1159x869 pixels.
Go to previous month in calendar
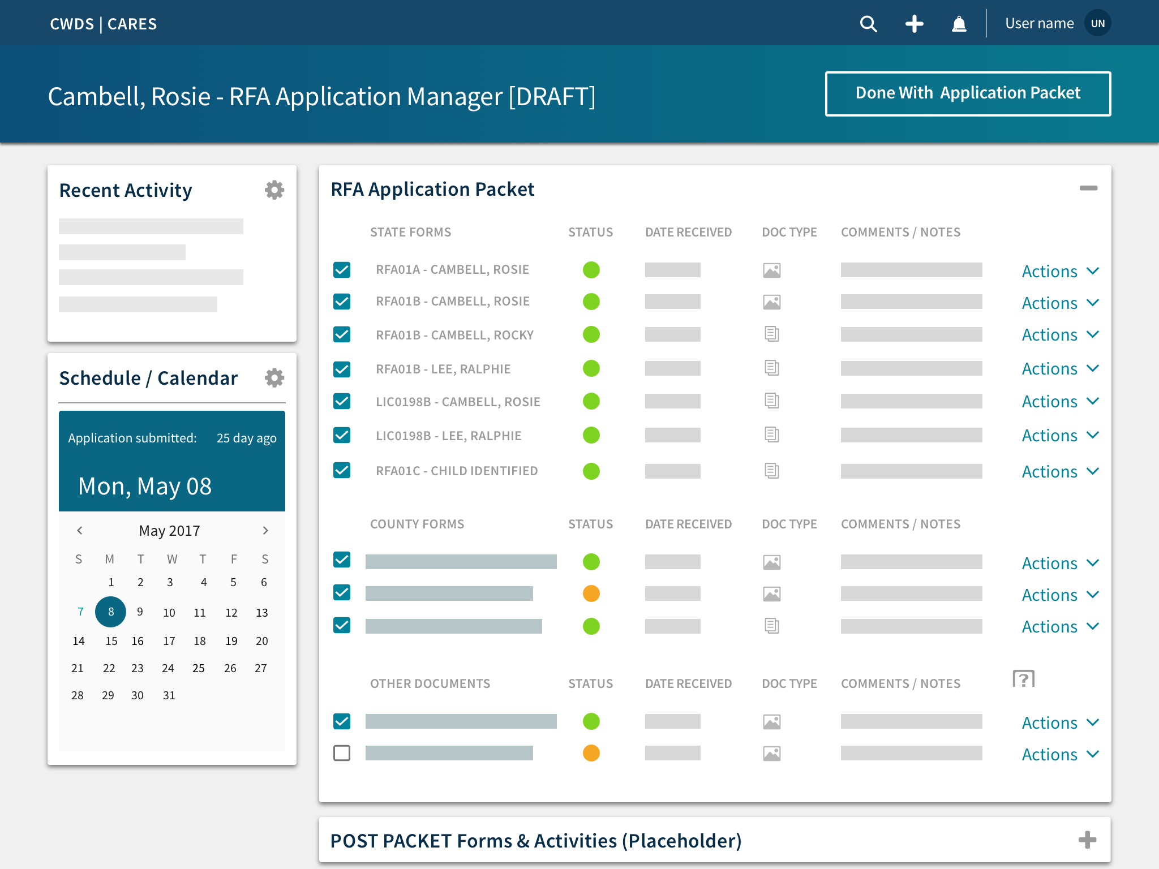[x=80, y=531]
